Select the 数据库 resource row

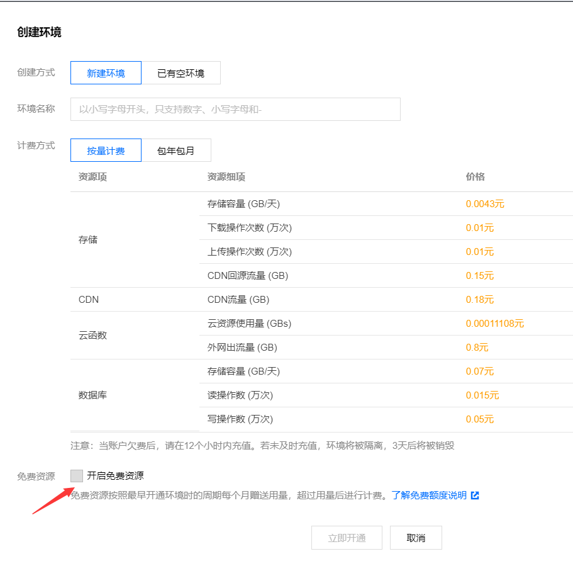coord(91,395)
